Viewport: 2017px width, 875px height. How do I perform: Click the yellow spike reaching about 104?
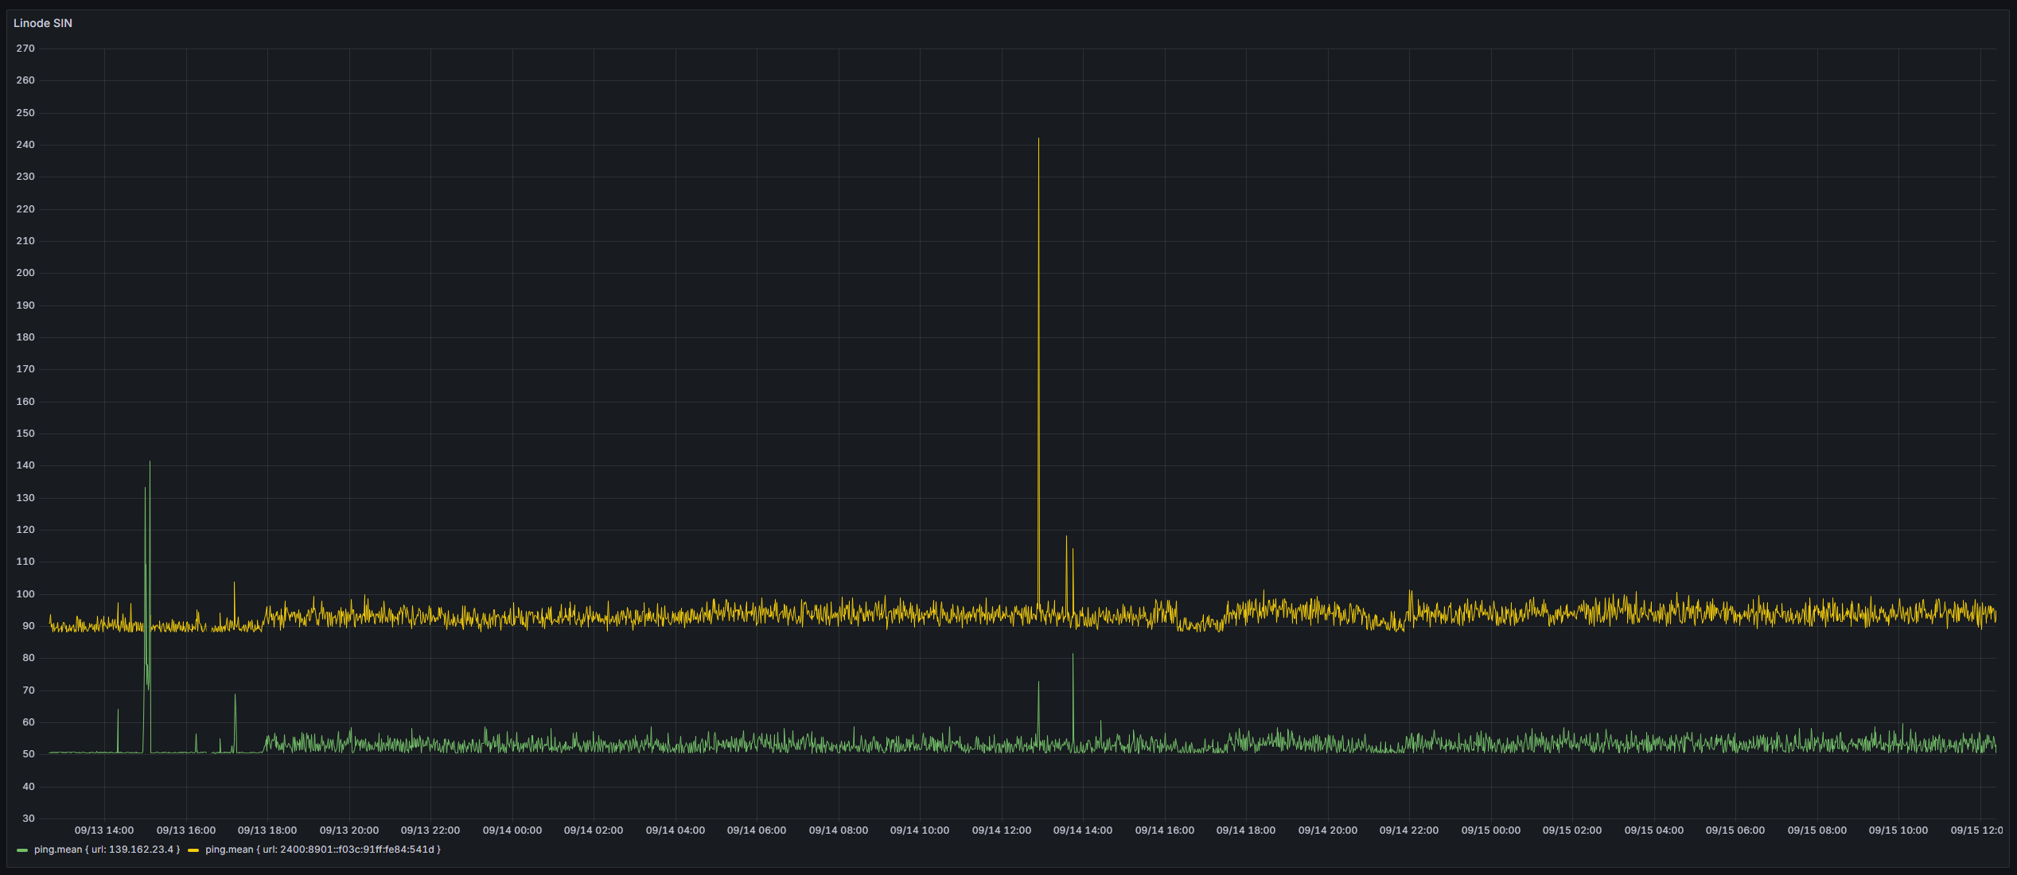click(234, 583)
